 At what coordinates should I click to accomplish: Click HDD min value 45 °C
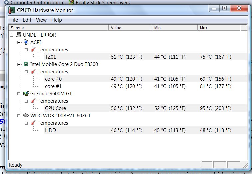point(170,130)
